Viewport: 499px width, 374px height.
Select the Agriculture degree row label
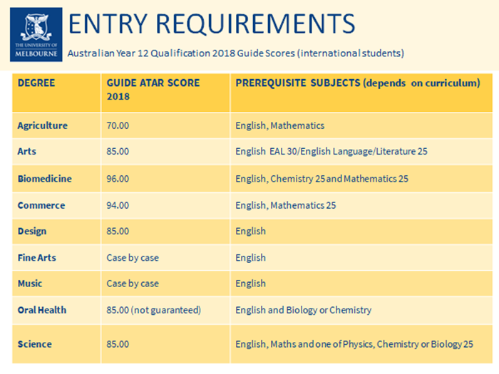[x=42, y=125]
